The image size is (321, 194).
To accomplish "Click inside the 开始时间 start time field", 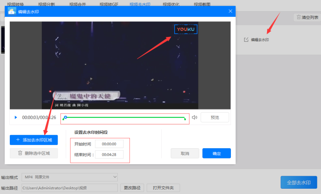I will (x=109, y=144).
